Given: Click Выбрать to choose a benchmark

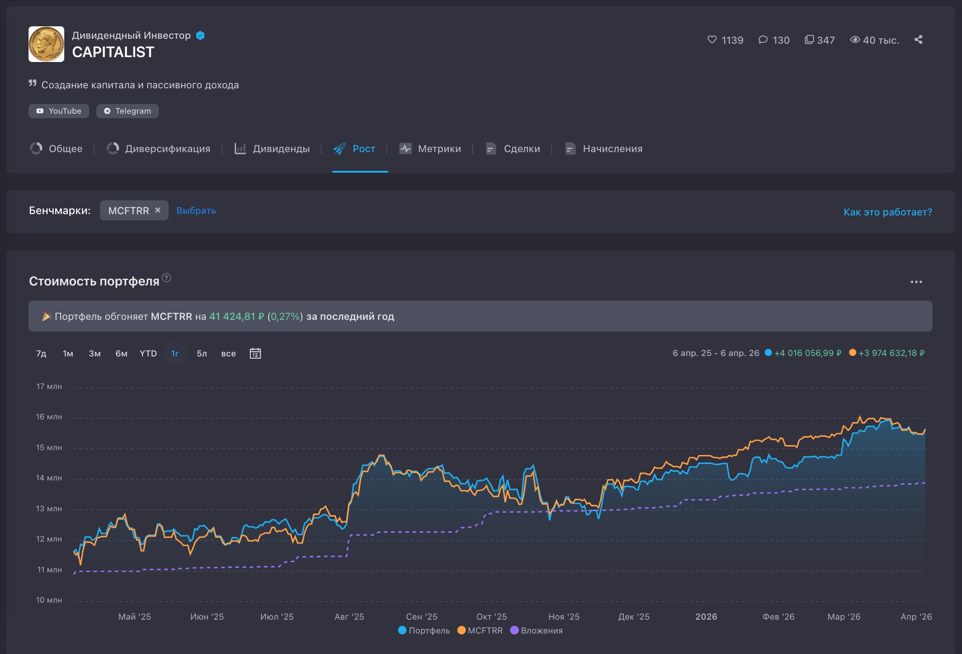Looking at the screenshot, I should pyautogui.click(x=196, y=211).
